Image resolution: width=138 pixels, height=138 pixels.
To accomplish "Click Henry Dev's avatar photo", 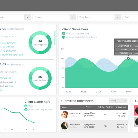I will click(65, 126).
